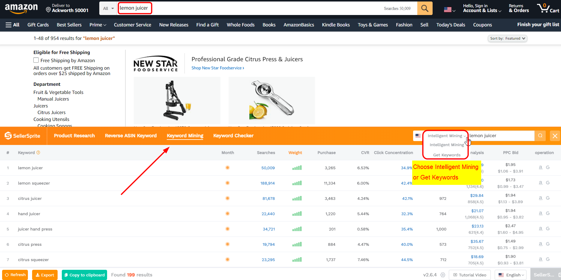Open the Prime dropdown menu
Screen dimensions: 561x280
pos(98,25)
